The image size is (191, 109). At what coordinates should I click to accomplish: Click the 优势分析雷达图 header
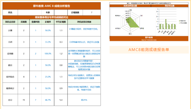coord(130,6)
